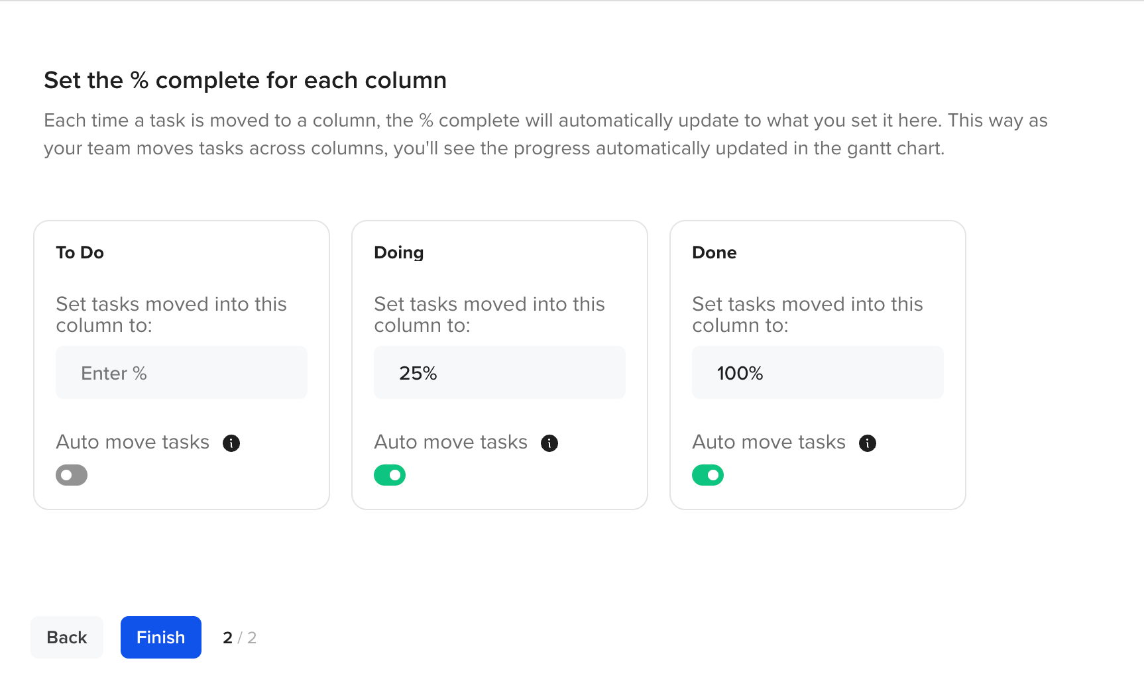Image resolution: width=1144 pixels, height=693 pixels.
Task: Click the Done column title
Action: [715, 252]
